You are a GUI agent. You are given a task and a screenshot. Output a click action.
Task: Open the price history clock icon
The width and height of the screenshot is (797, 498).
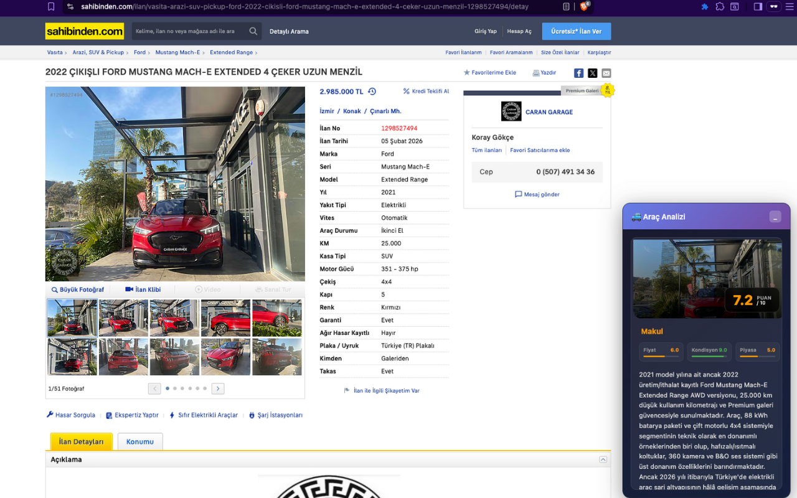pyautogui.click(x=372, y=92)
